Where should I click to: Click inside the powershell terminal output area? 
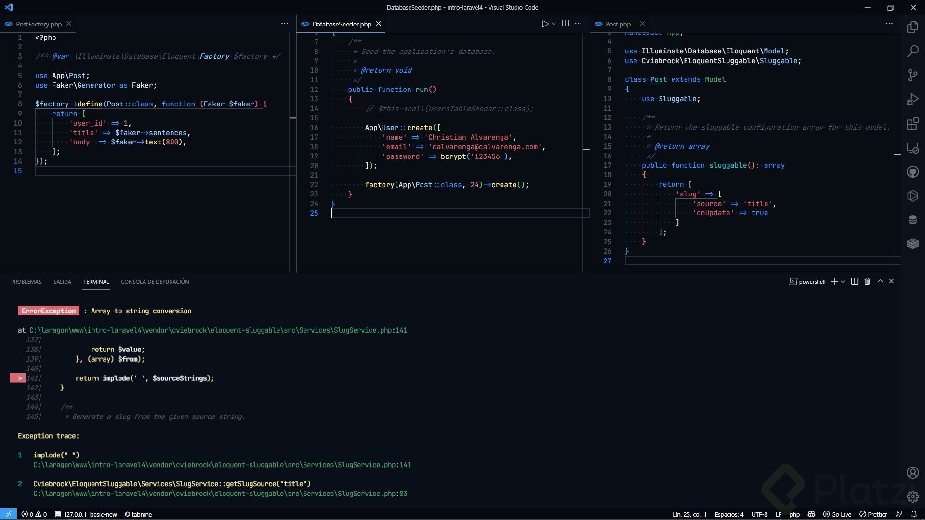click(x=434, y=385)
